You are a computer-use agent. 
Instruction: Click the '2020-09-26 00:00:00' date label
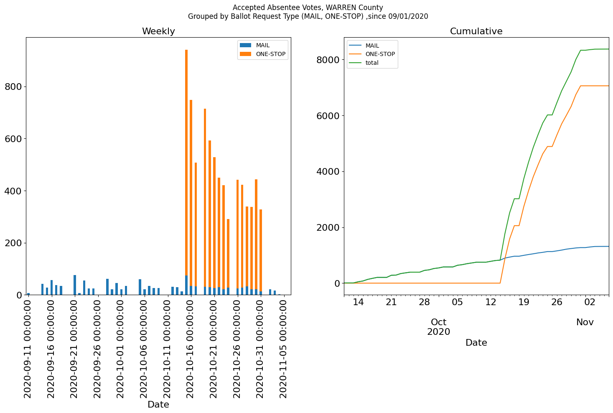[98, 349]
